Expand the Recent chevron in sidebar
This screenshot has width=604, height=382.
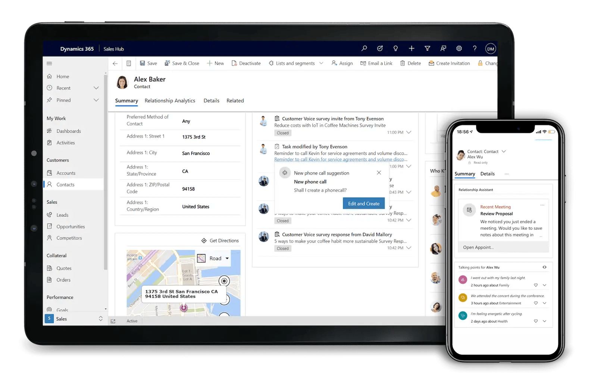(x=96, y=88)
